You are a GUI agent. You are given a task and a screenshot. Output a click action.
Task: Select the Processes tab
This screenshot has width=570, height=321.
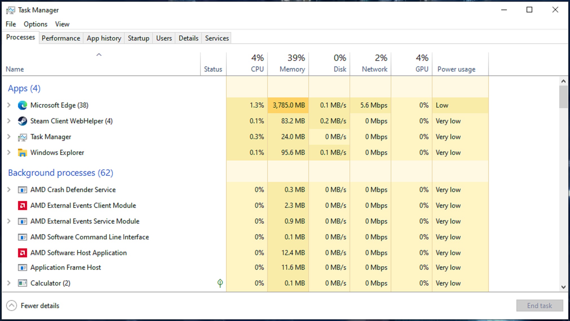click(21, 37)
